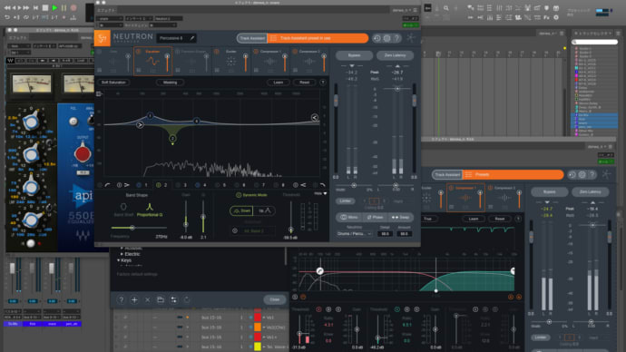This screenshot has height=352, width=626.
Task: Toggle Compressor 1 power in front Neutron
Action: pyautogui.click(x=256, y=52)
